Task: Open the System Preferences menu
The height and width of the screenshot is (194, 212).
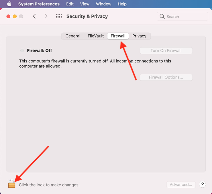Action: pyautogui.click(x=39, y=4)
